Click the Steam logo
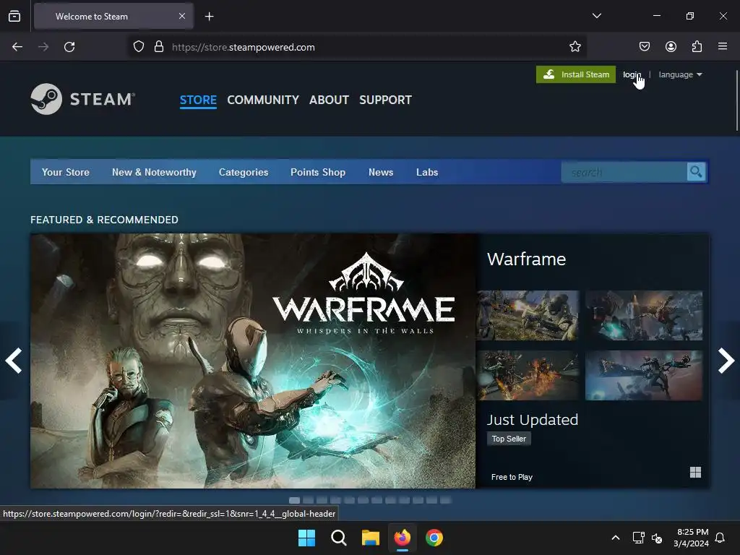740x555 pixels. tap(83, 99)
